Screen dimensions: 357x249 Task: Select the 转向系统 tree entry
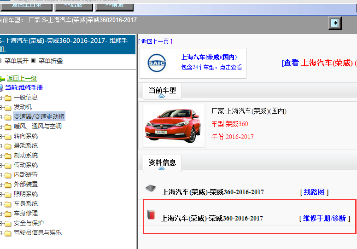[x=26, y=136]
